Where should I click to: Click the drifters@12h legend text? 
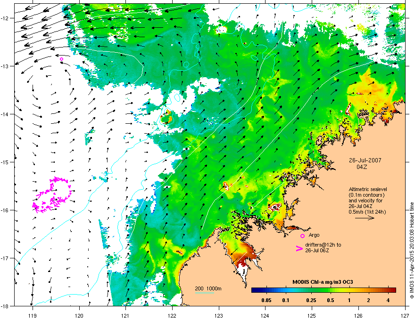pyautogui.click(x=323, y=248)
